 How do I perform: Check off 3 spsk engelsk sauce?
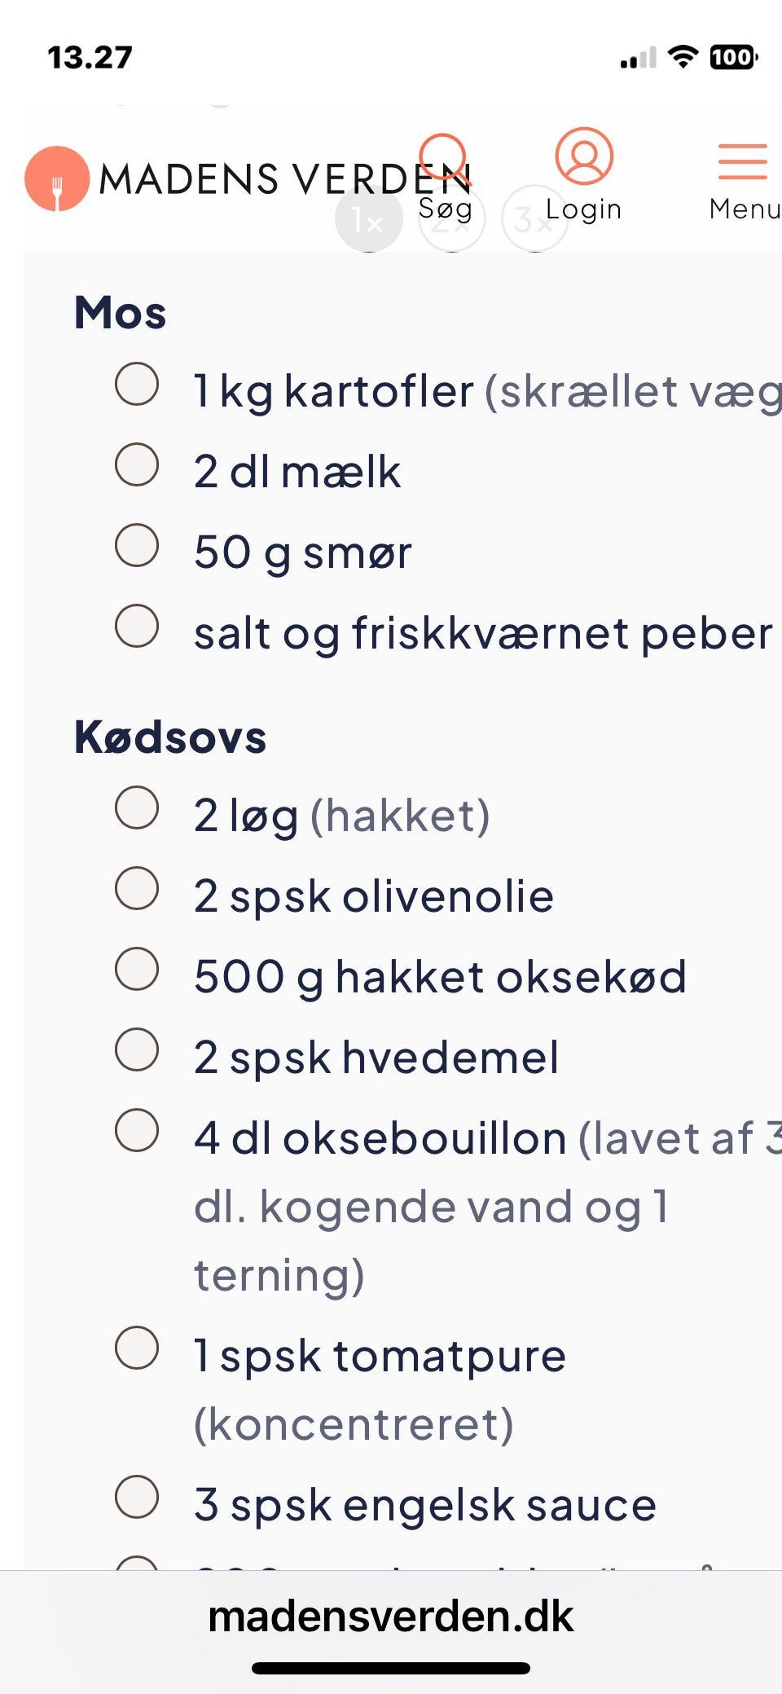tap(137, 1498)
